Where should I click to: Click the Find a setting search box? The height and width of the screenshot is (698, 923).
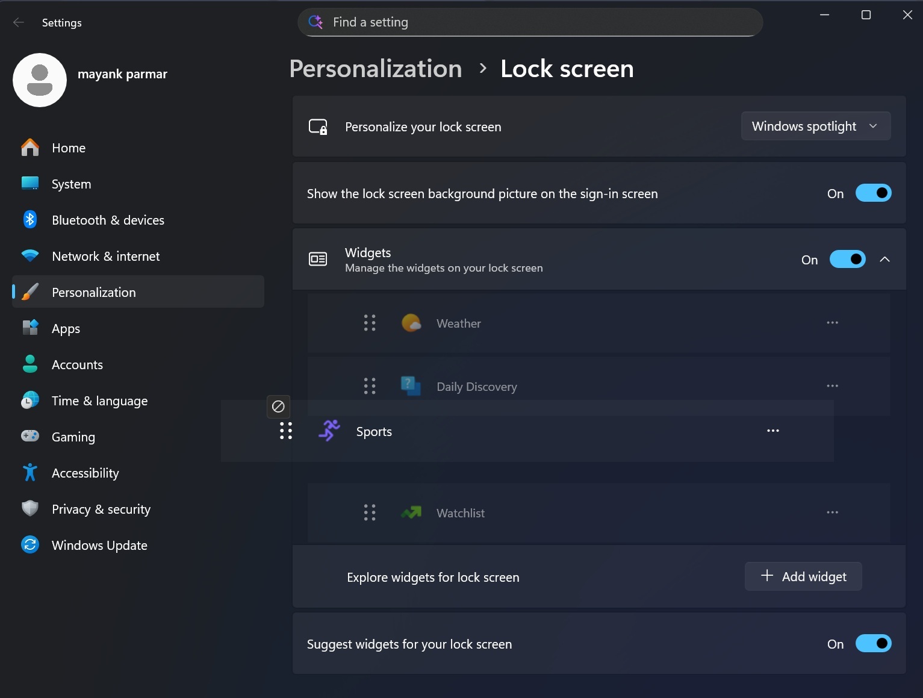click(x=530, y=22)
